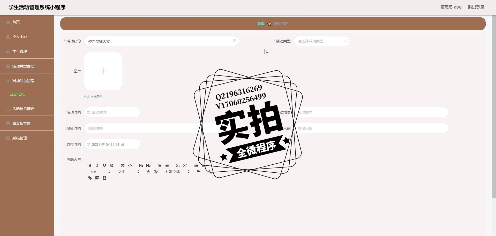Click the 学生活动管理系统小程序 title
Viewport: 496px width, 236px height.
coord(37,7)
